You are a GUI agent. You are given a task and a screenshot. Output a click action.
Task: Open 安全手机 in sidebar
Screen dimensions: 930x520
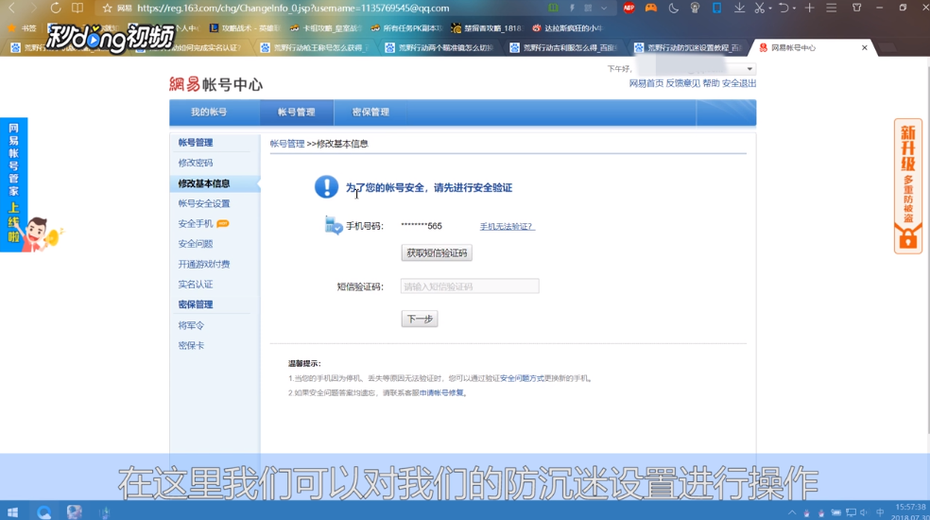[196, 224]
